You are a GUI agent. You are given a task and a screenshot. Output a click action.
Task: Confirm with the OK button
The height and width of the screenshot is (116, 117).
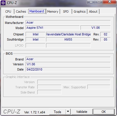(x=104, y=112)
